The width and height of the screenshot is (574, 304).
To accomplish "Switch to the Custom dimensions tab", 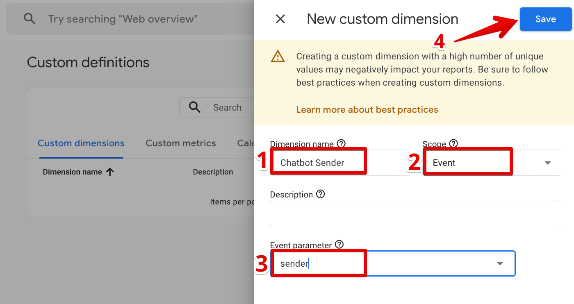I will (81, 143).
